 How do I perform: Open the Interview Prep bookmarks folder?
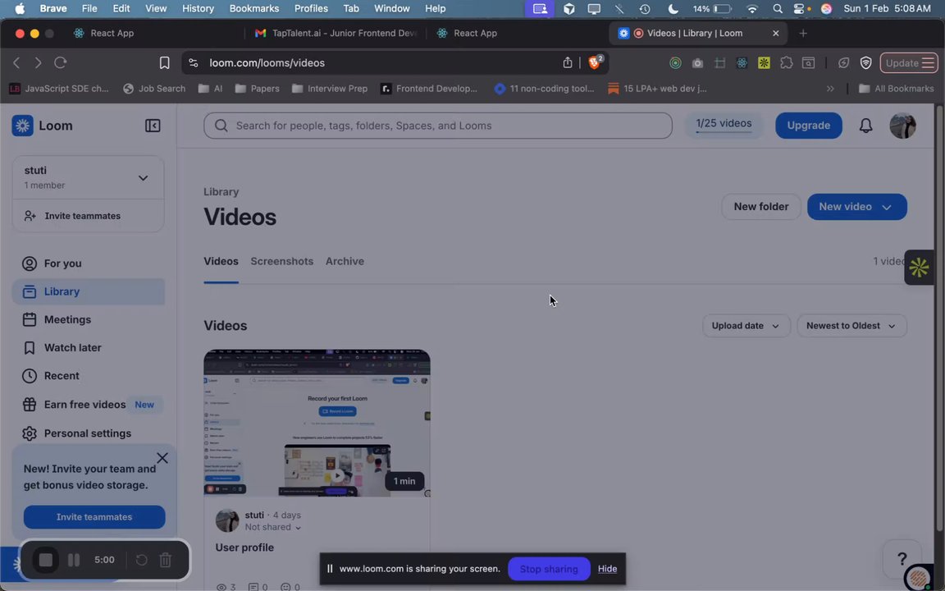(330, 89)
